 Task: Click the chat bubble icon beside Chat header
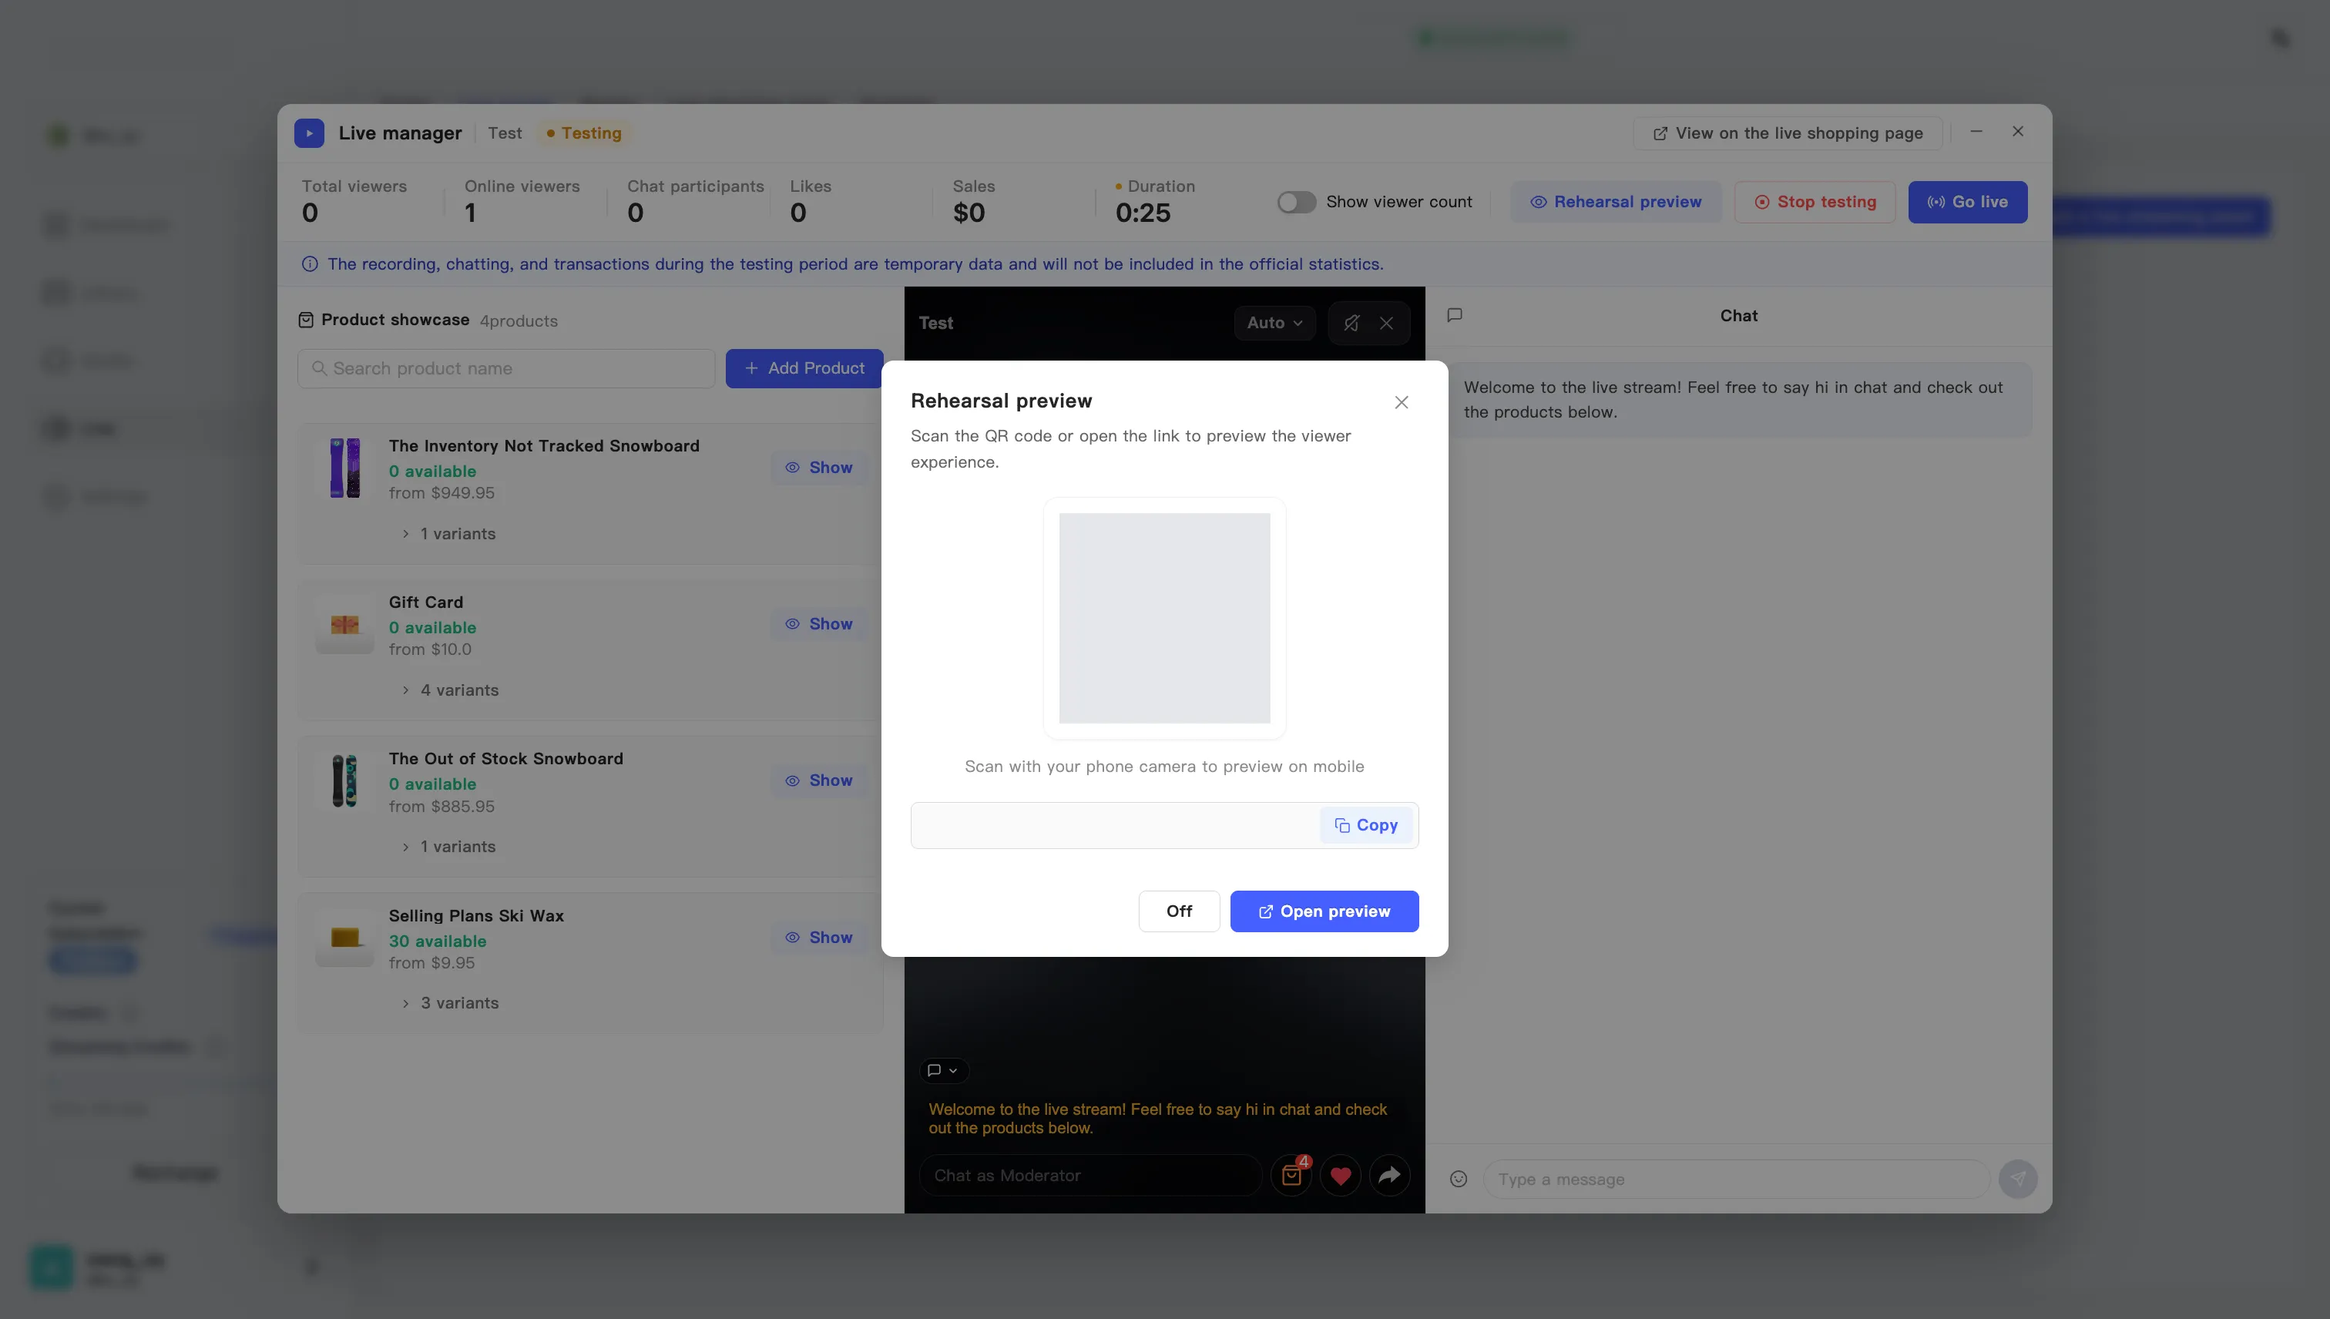tap(1455, 315)
